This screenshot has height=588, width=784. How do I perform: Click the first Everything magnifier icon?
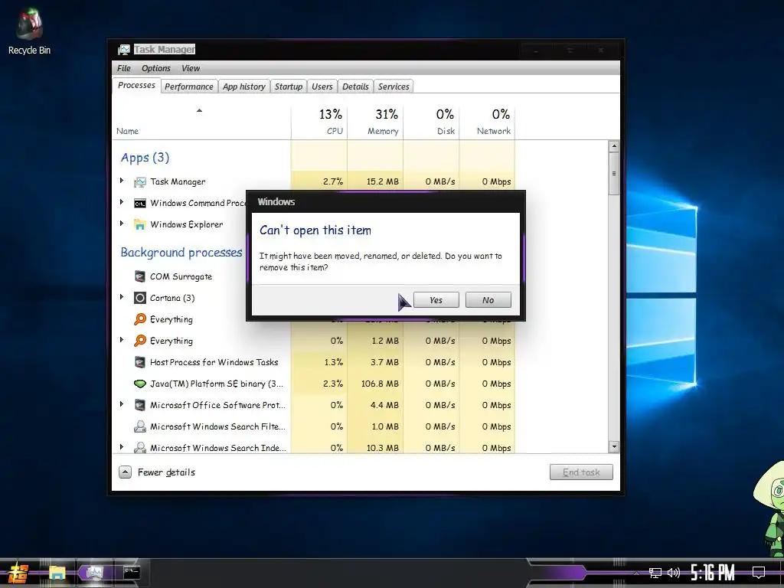tap(140, 319)
